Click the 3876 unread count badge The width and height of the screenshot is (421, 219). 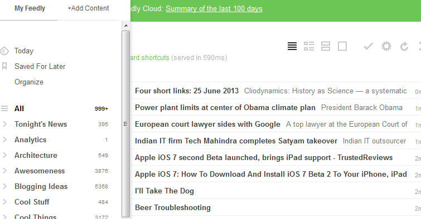pyautogui.click(x=101, y=171)
